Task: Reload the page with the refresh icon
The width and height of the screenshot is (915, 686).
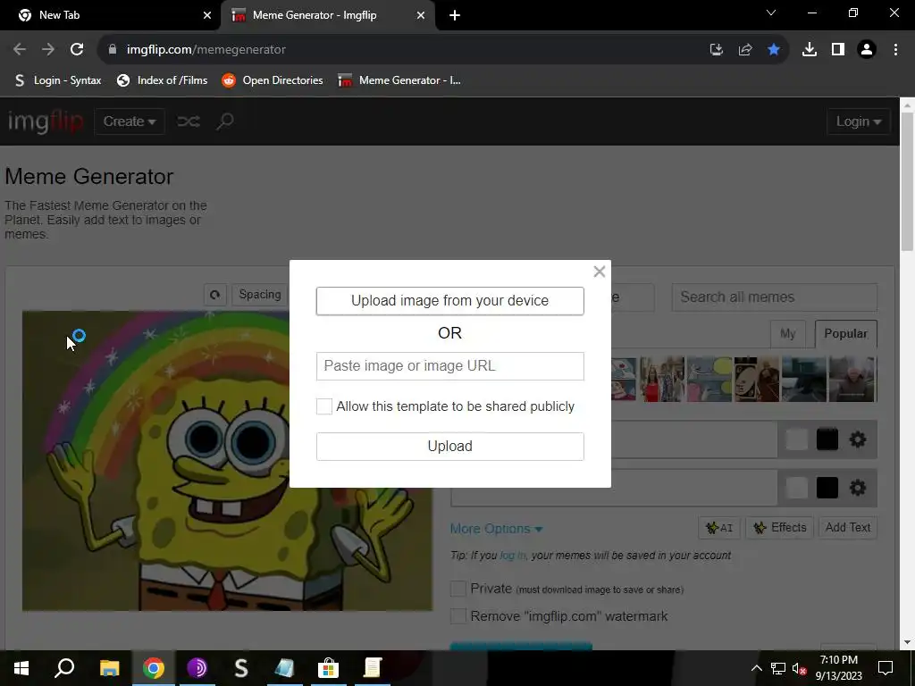Action: [x=77, y=50]
